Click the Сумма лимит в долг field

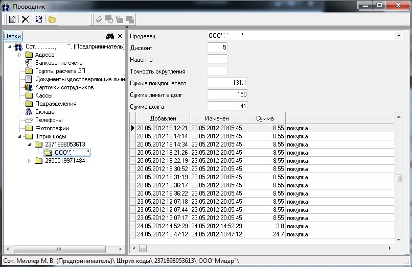click(227, 94)
